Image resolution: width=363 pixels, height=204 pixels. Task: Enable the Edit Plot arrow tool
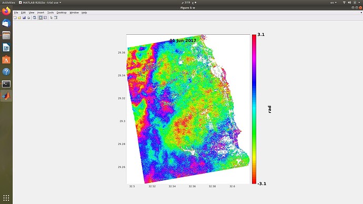pos(52,17)
